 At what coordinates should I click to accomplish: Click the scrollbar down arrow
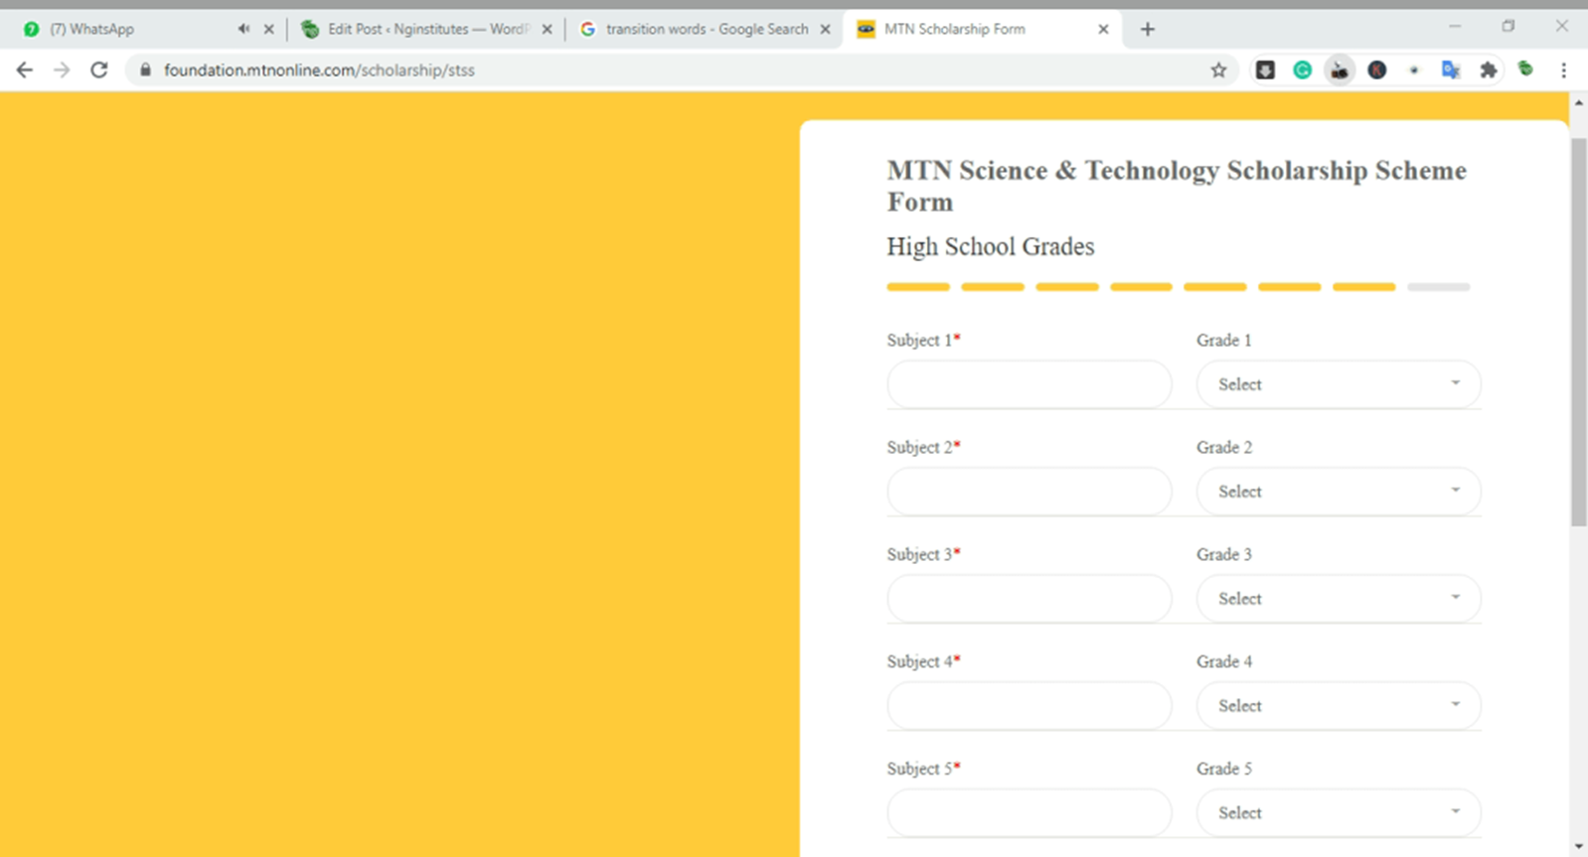tap(1578, 846)
